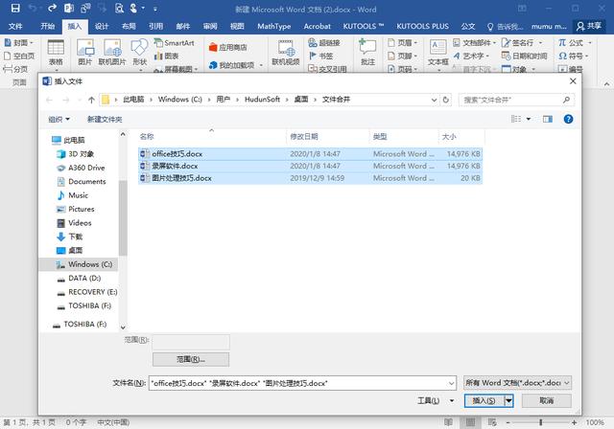This screenshot has height=429, width=614.
Task: Switch to the Layout (布局) ribbon tab
Action: (x=129, y=26)
